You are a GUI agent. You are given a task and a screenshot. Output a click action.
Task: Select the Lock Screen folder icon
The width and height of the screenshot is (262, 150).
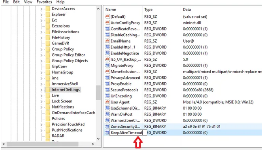[47, 101]
